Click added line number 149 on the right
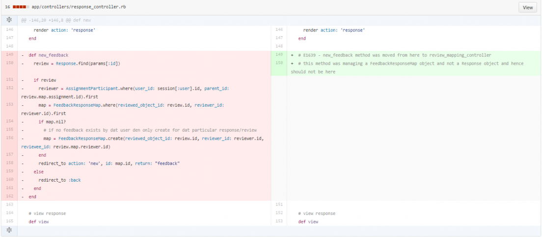 coord(279,55)
